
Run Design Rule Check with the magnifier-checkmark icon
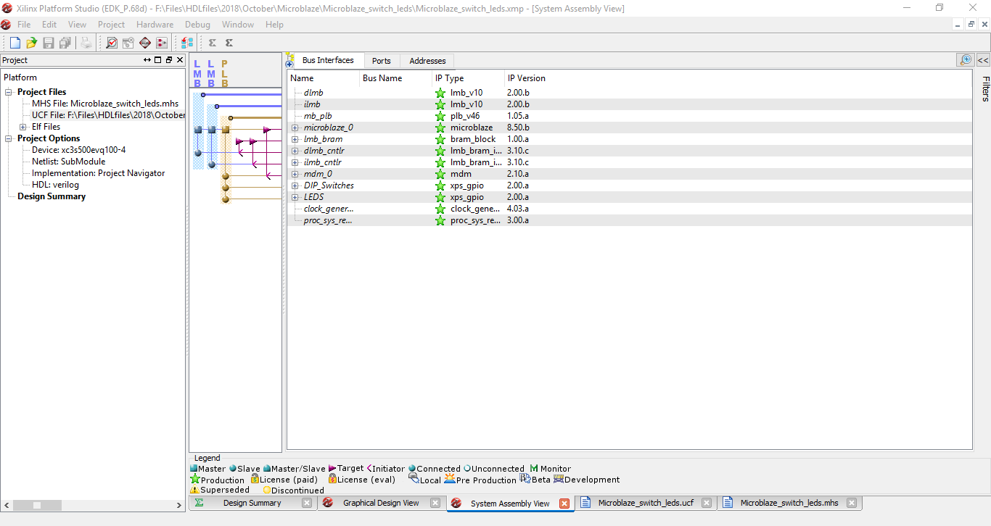112,43
